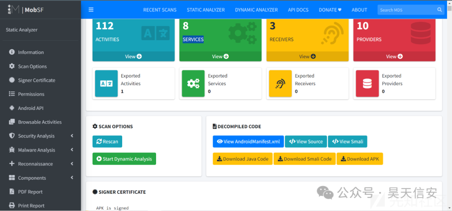Open View under the Services card

tap(221, 56)
